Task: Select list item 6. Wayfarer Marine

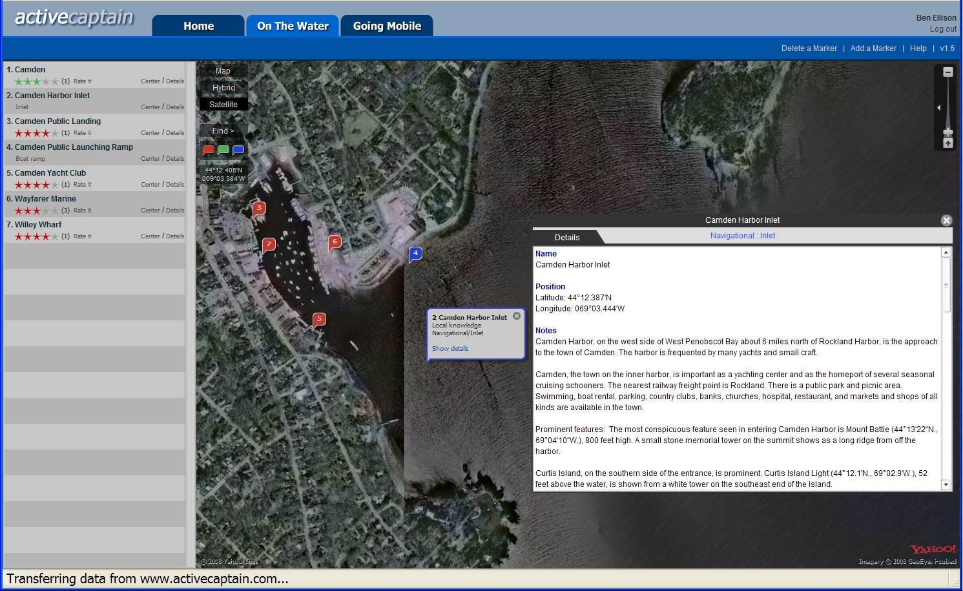Action: [x=95, y=204]
